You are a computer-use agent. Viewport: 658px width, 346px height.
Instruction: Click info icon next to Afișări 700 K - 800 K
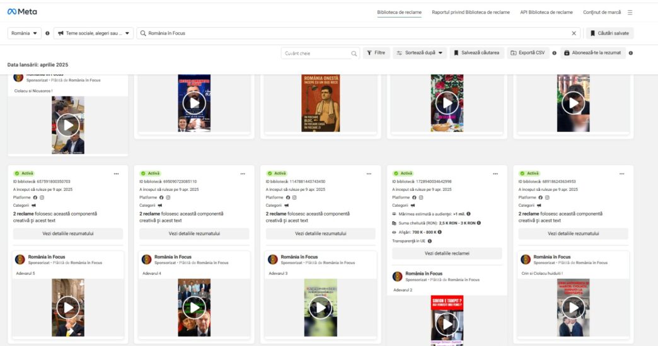pos(440,232)
